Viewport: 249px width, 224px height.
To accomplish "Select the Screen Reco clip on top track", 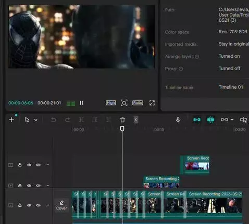I will [197, 165].
